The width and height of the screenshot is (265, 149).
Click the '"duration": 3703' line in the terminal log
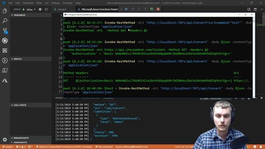tap(106, 136)
